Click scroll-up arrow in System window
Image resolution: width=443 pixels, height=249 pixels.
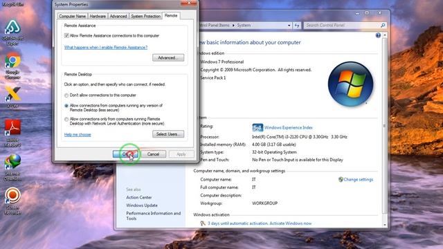click(385, 35)
